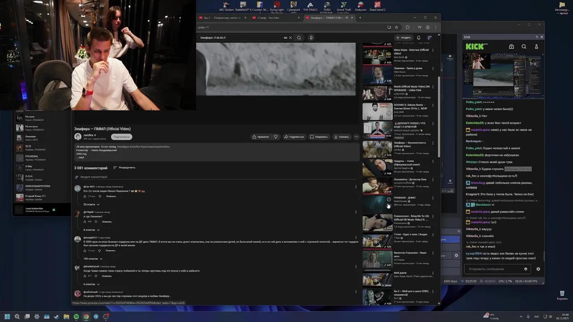Open the Recycle Bin desktop icon
The width and height of the screenshot is (573, 322).
pyautogui.click(x=562, y=295)
